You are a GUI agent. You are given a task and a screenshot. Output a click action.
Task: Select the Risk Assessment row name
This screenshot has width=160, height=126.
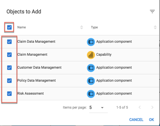click(31, 93)
